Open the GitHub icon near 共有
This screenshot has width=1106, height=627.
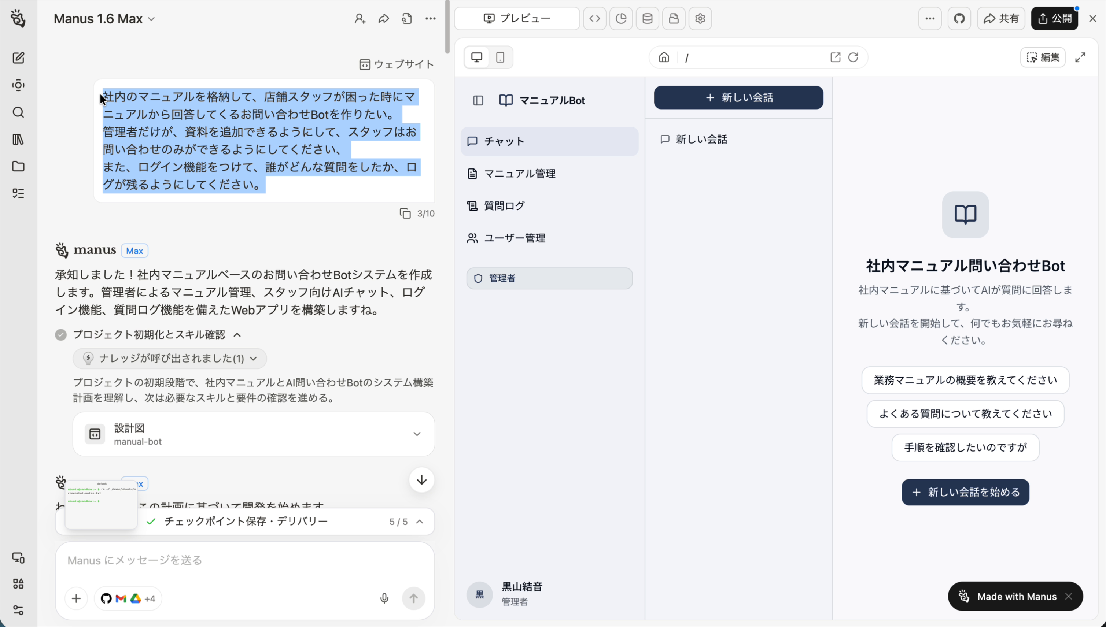coord(960,18)
